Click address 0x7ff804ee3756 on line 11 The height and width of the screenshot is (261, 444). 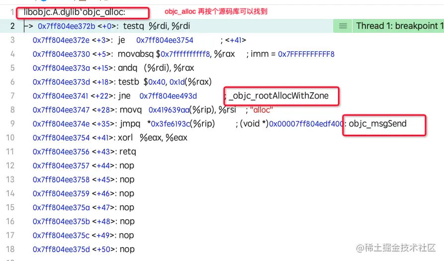coord(61,152)
